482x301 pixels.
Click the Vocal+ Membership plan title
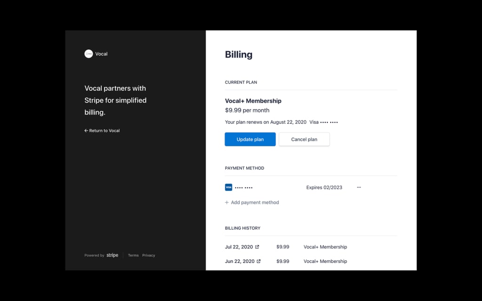253,101
